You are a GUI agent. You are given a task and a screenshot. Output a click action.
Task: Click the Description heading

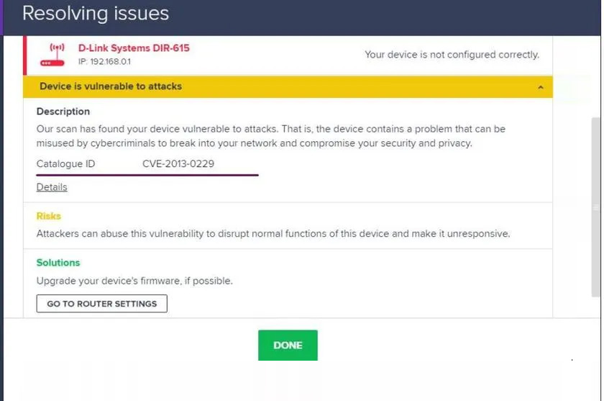pyautogui.click(x=63, y=112)
